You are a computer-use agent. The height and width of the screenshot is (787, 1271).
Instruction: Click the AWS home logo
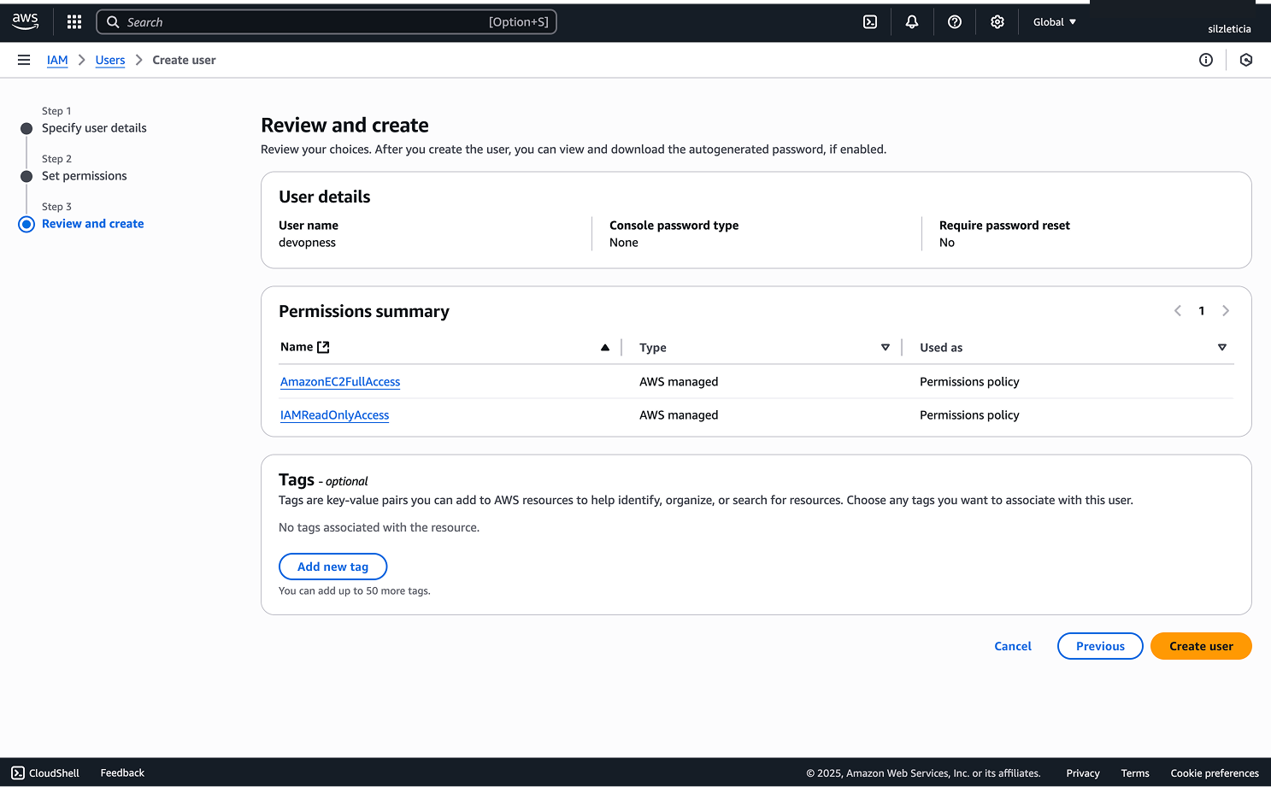click(x=25, y=21)
